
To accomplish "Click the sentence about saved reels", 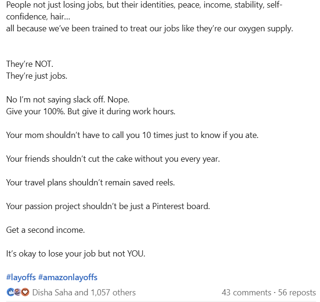I will (90, 183).
